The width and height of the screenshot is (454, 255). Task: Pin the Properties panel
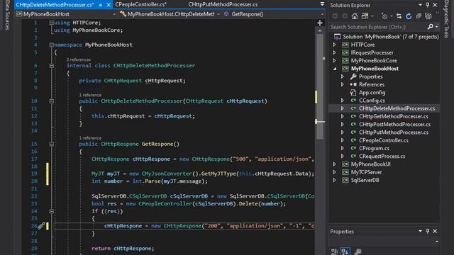point(427,232)
